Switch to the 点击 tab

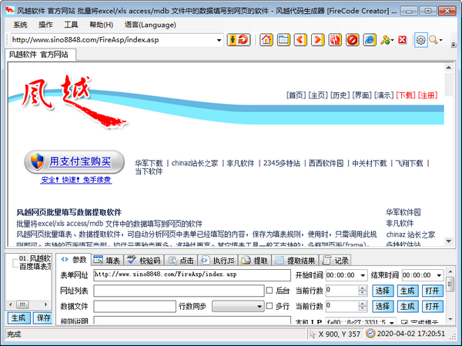(x=181, y=261)
